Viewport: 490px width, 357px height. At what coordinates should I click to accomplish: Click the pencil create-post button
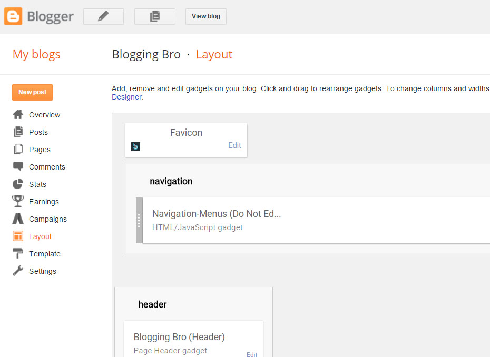[103, 16]
